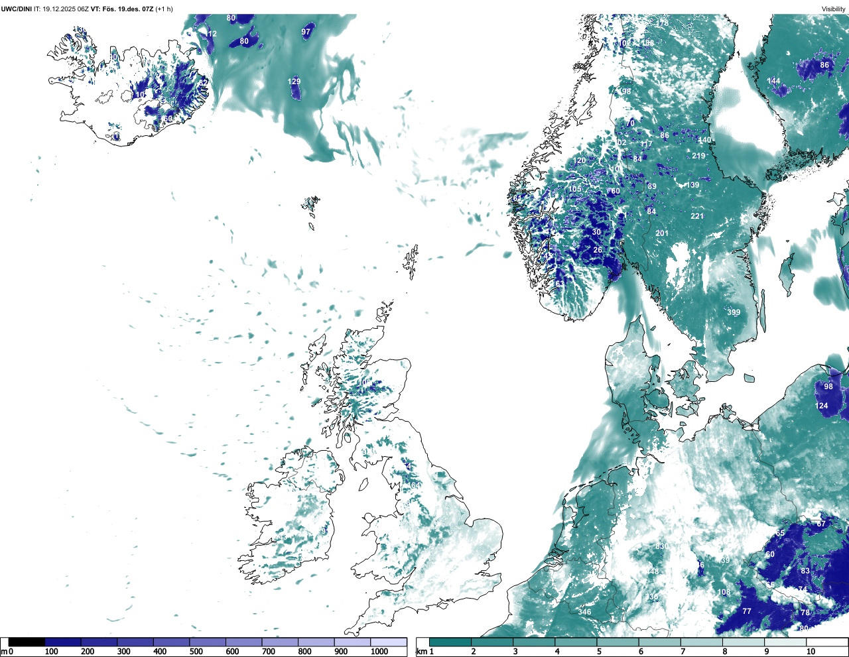The height and width of the screenshot is (657, 849).
Task: Click the '67' value at lower right
Action: pyautogui.click(x=821, y=524)
